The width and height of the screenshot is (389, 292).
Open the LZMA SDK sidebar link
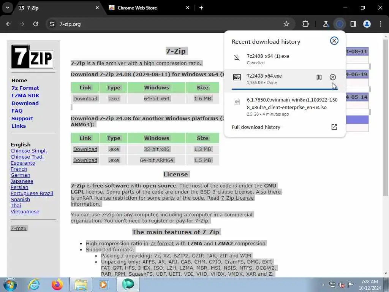(x=25, y=95)
